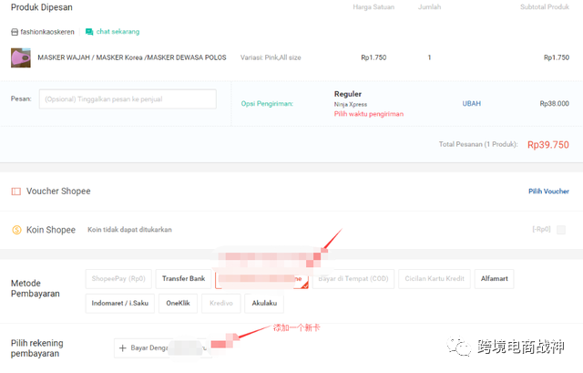Click the MASKER WAJAH product title
The height and width of the screenshot is (373, 583).
pyautogui.click(x=132, y=57)
